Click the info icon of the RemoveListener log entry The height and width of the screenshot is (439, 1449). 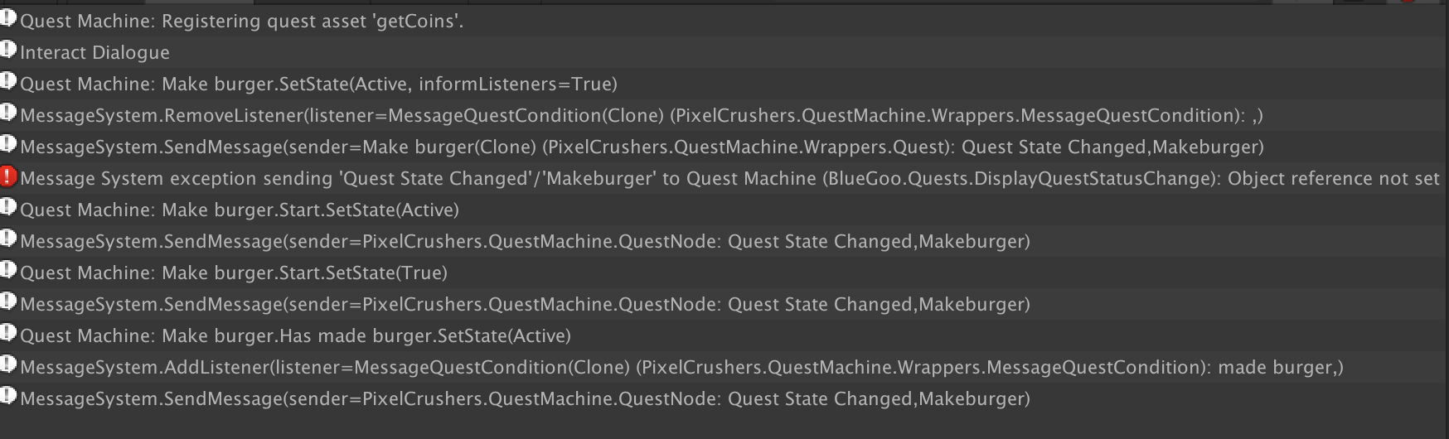pyautogui.click(x=8, y=113)
